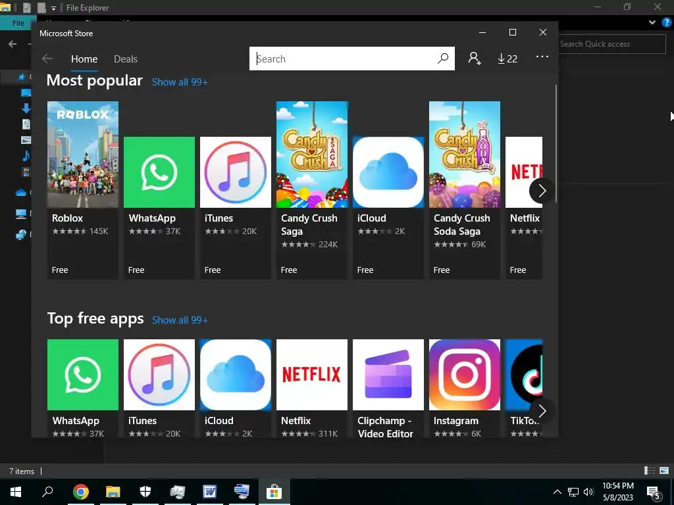
Task: Open the volume tray icon
Action: [588, 492]
